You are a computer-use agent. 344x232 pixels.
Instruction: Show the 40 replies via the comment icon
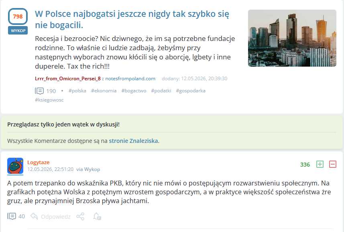12,216
